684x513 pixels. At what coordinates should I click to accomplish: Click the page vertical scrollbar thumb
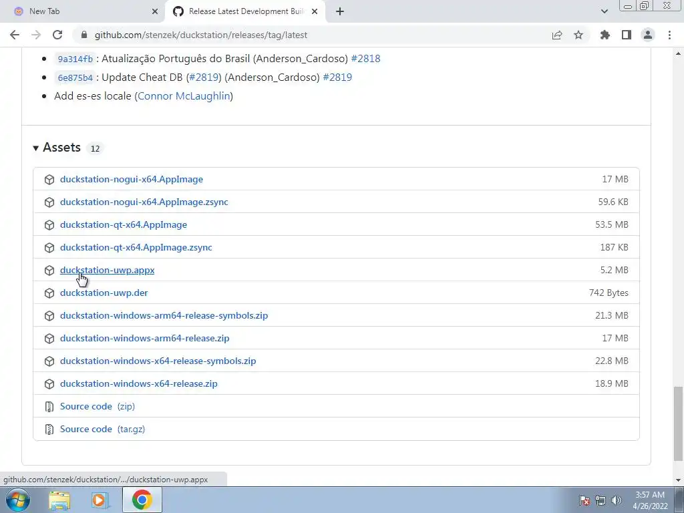(x=679, y=423)
